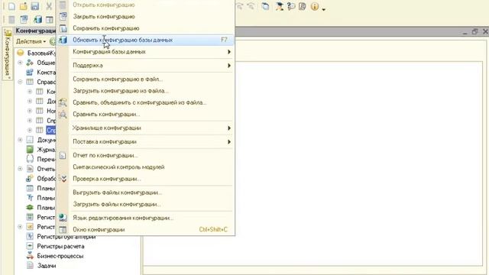Screen dimensions: 489x275
Task: Expand the 'Отчеты' tree node
Action: (x=21, y=169)
